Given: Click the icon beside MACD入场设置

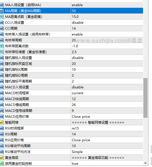Looking at the screenshot, I should click(2, 87).
